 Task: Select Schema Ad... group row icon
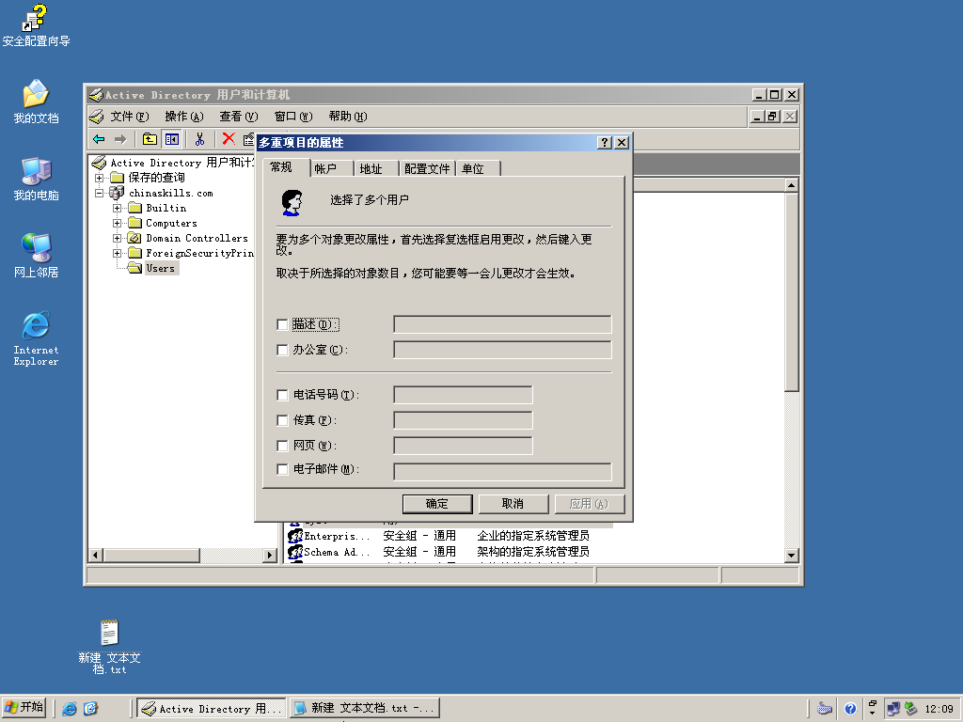[294, 552]
